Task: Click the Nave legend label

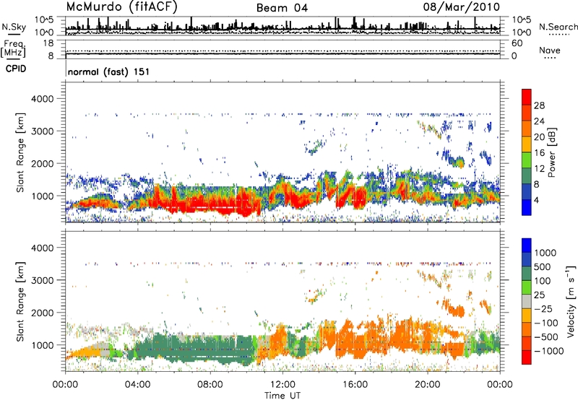Action: (549, 50)
